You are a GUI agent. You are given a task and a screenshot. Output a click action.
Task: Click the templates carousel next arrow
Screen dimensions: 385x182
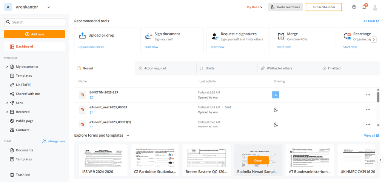point(380,160)
